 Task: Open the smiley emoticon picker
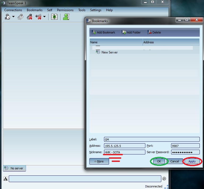tap(164, 179)
